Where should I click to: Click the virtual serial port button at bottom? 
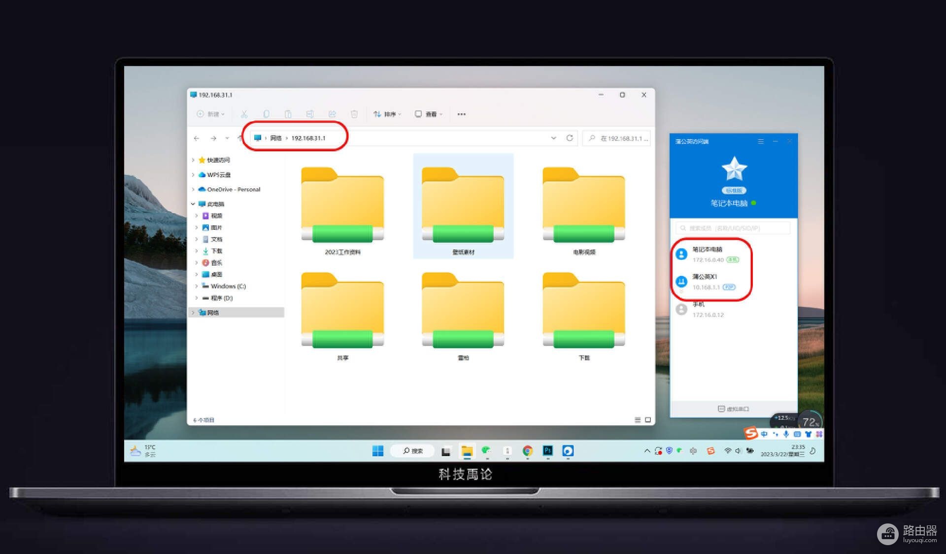coord(734,409)
